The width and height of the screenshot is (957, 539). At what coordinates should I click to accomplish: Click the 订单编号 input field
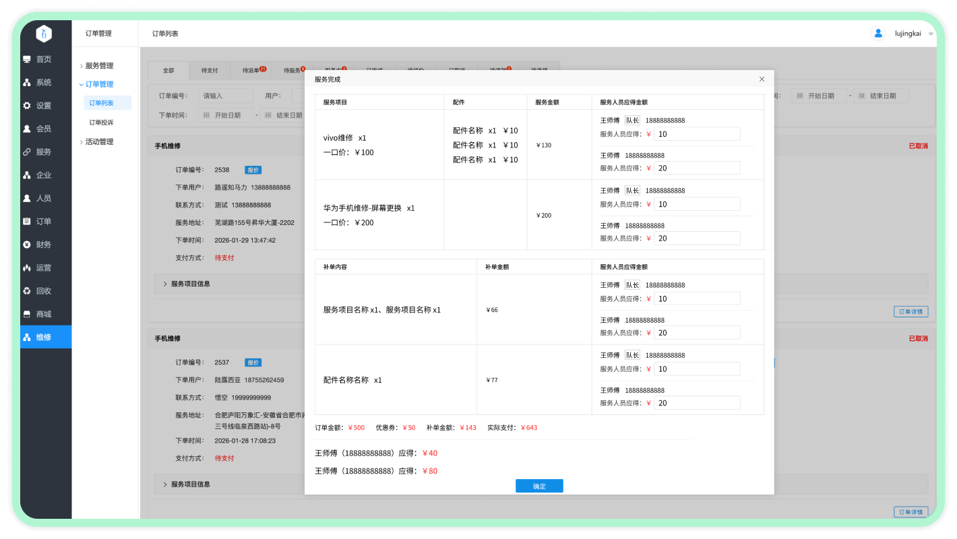[x=226, y=96]
